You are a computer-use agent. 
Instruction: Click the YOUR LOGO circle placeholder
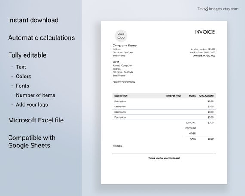point(121,36)
